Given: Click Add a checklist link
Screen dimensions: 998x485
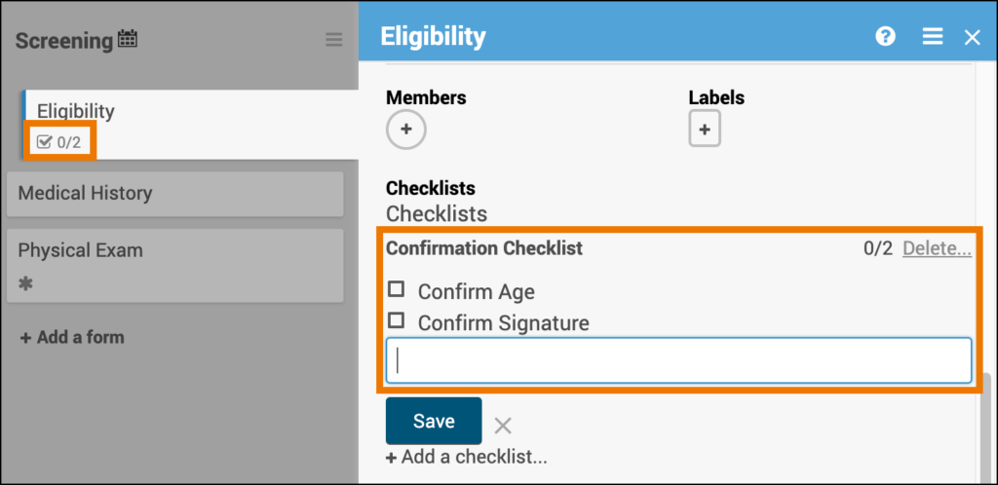Looking at the screenshot, I should tap(467, 456).
